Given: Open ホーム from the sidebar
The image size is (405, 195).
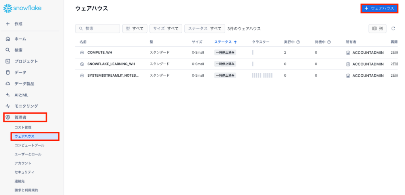Looking at the screenshot, I should tap(20, 39).
